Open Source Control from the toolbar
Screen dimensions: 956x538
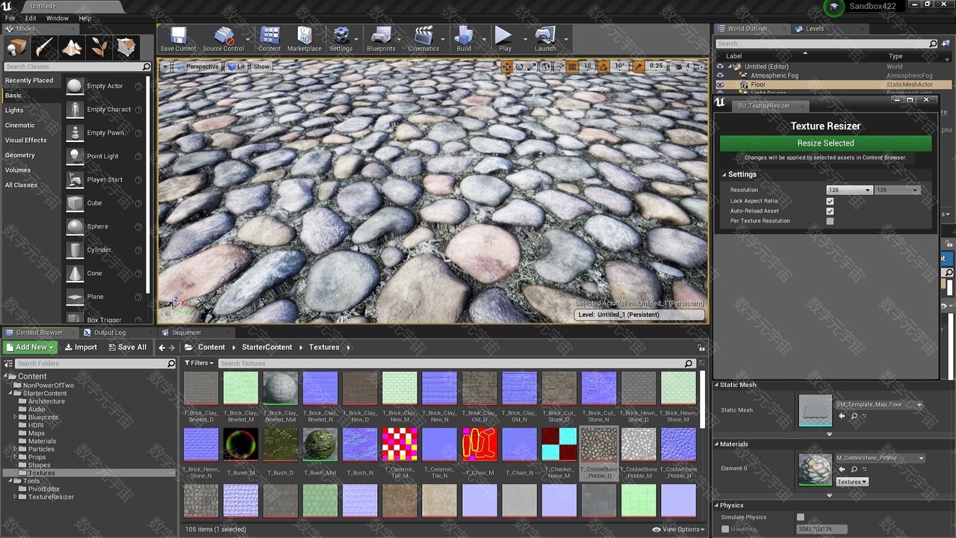tap(223, 39)
